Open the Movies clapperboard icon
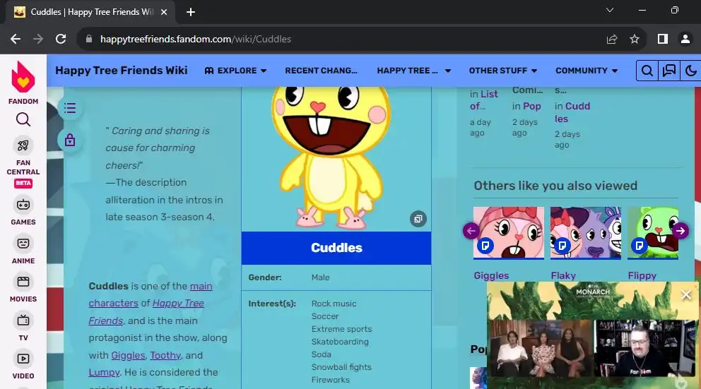 coord(23,282)
